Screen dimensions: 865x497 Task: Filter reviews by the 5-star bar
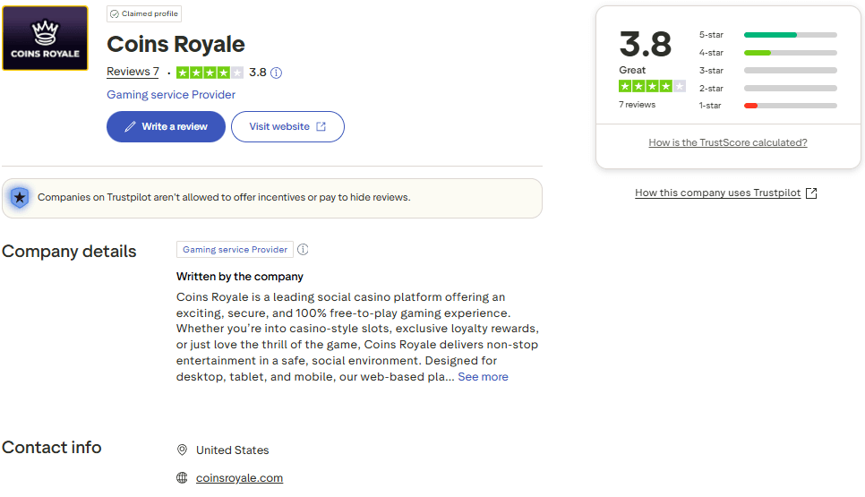tap(768, 35)
